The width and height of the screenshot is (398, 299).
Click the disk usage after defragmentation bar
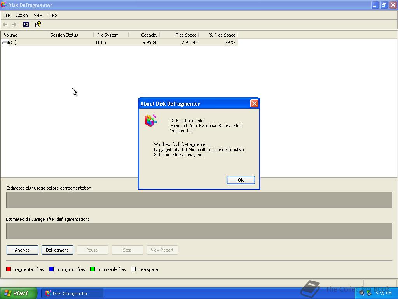pos(199,231)
